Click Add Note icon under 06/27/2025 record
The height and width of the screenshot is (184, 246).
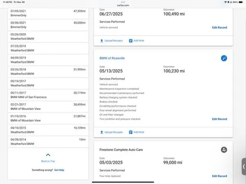pyautogui.click(x=130, y=41)
